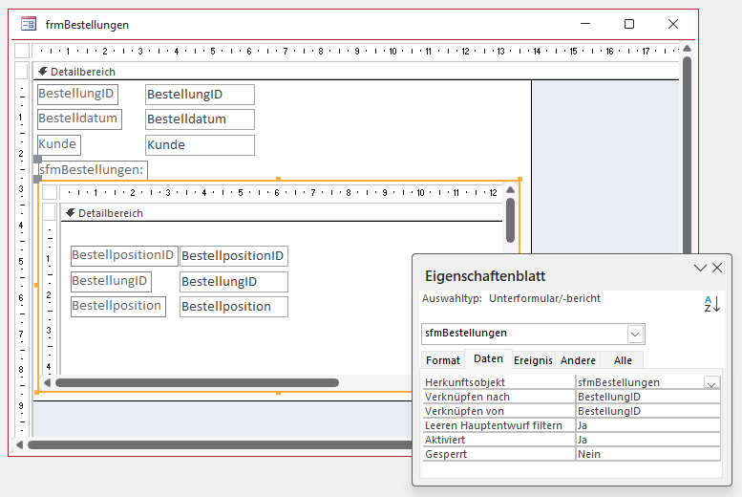Open the sfmBestellungen object selection dropdown

tap(635, 333)
